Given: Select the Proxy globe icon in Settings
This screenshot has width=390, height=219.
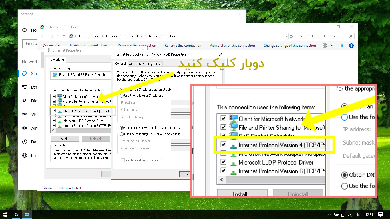Looking at the screenshot, I should [25, 156].
